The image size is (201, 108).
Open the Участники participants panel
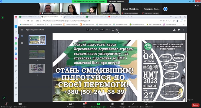71,105
